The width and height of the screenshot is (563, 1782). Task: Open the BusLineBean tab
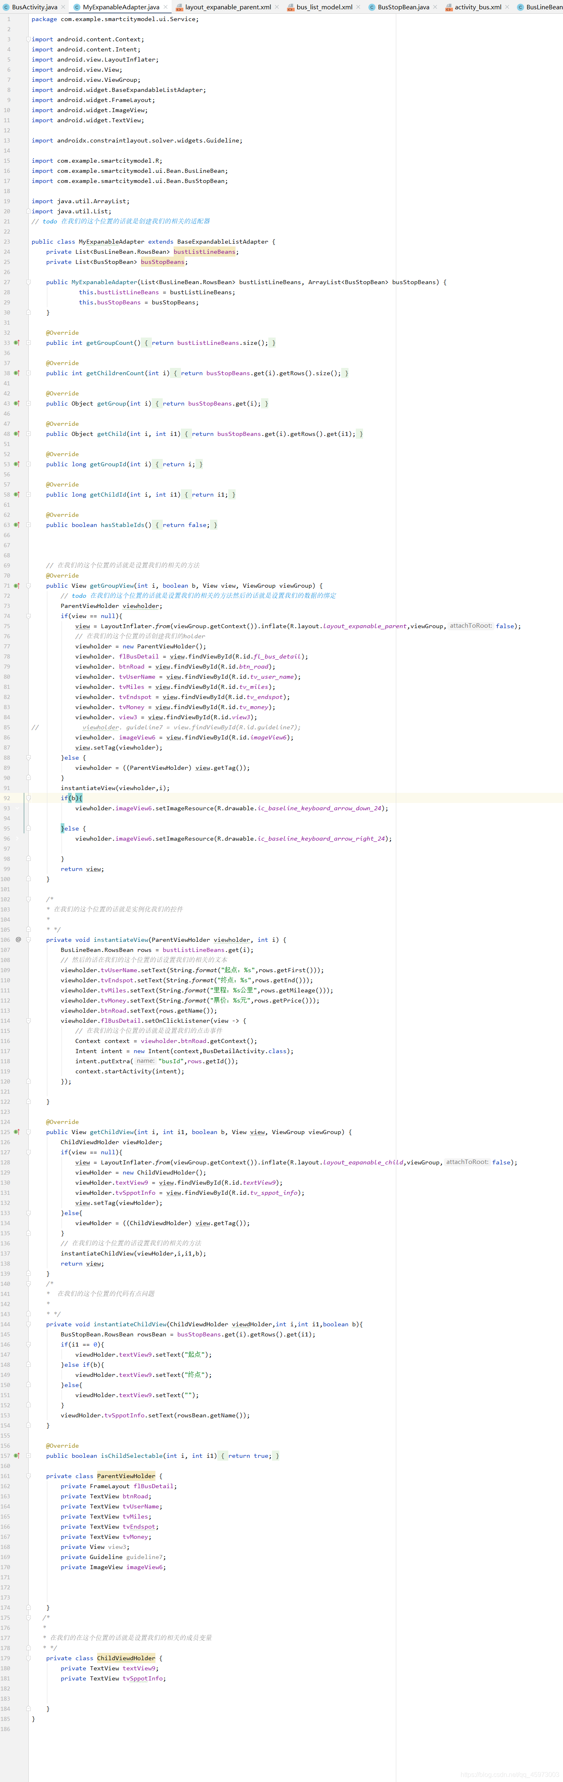[x=544, y=7]
